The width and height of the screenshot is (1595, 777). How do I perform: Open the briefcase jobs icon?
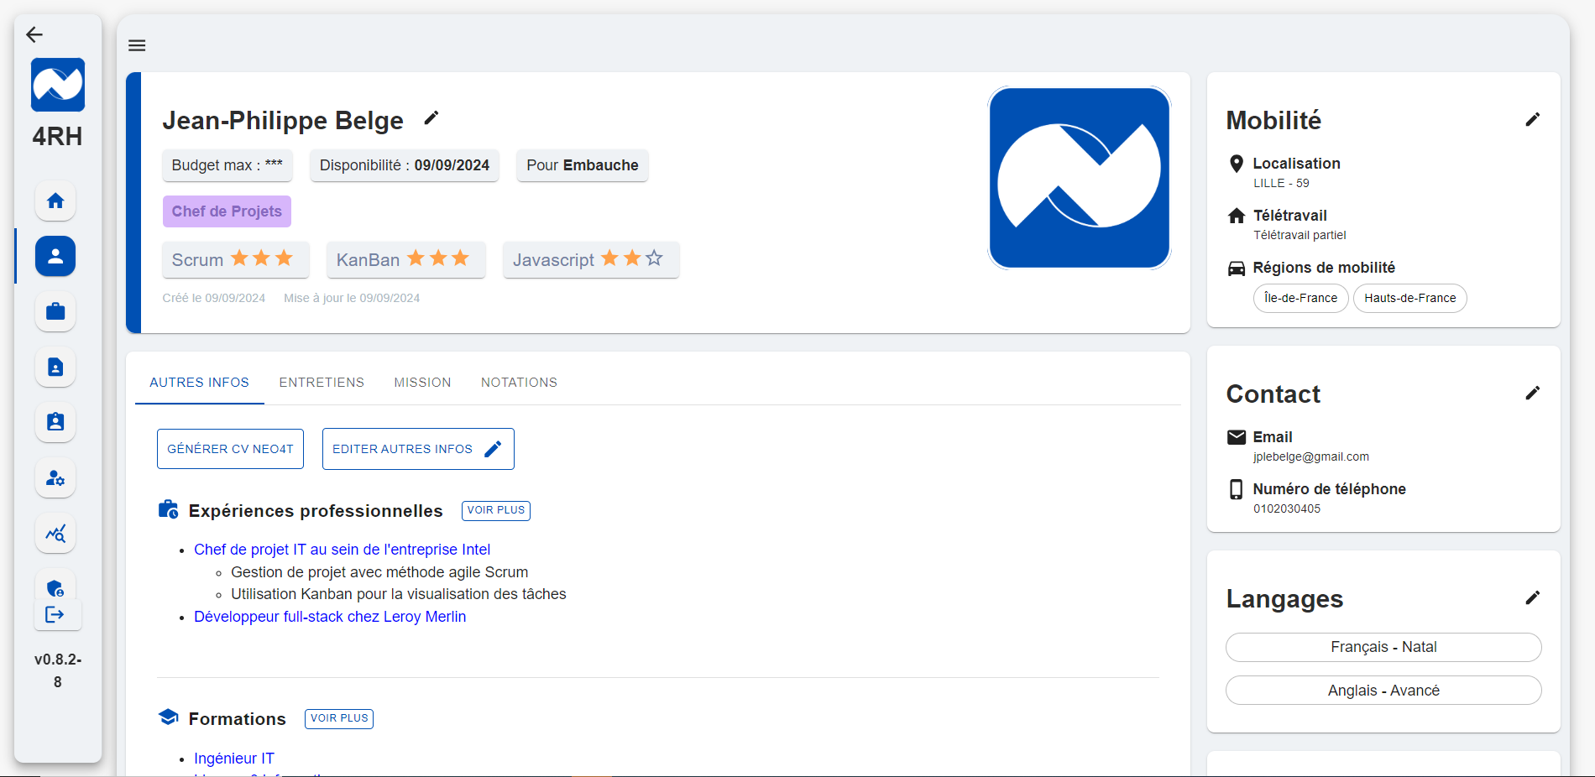pos(55,311)
